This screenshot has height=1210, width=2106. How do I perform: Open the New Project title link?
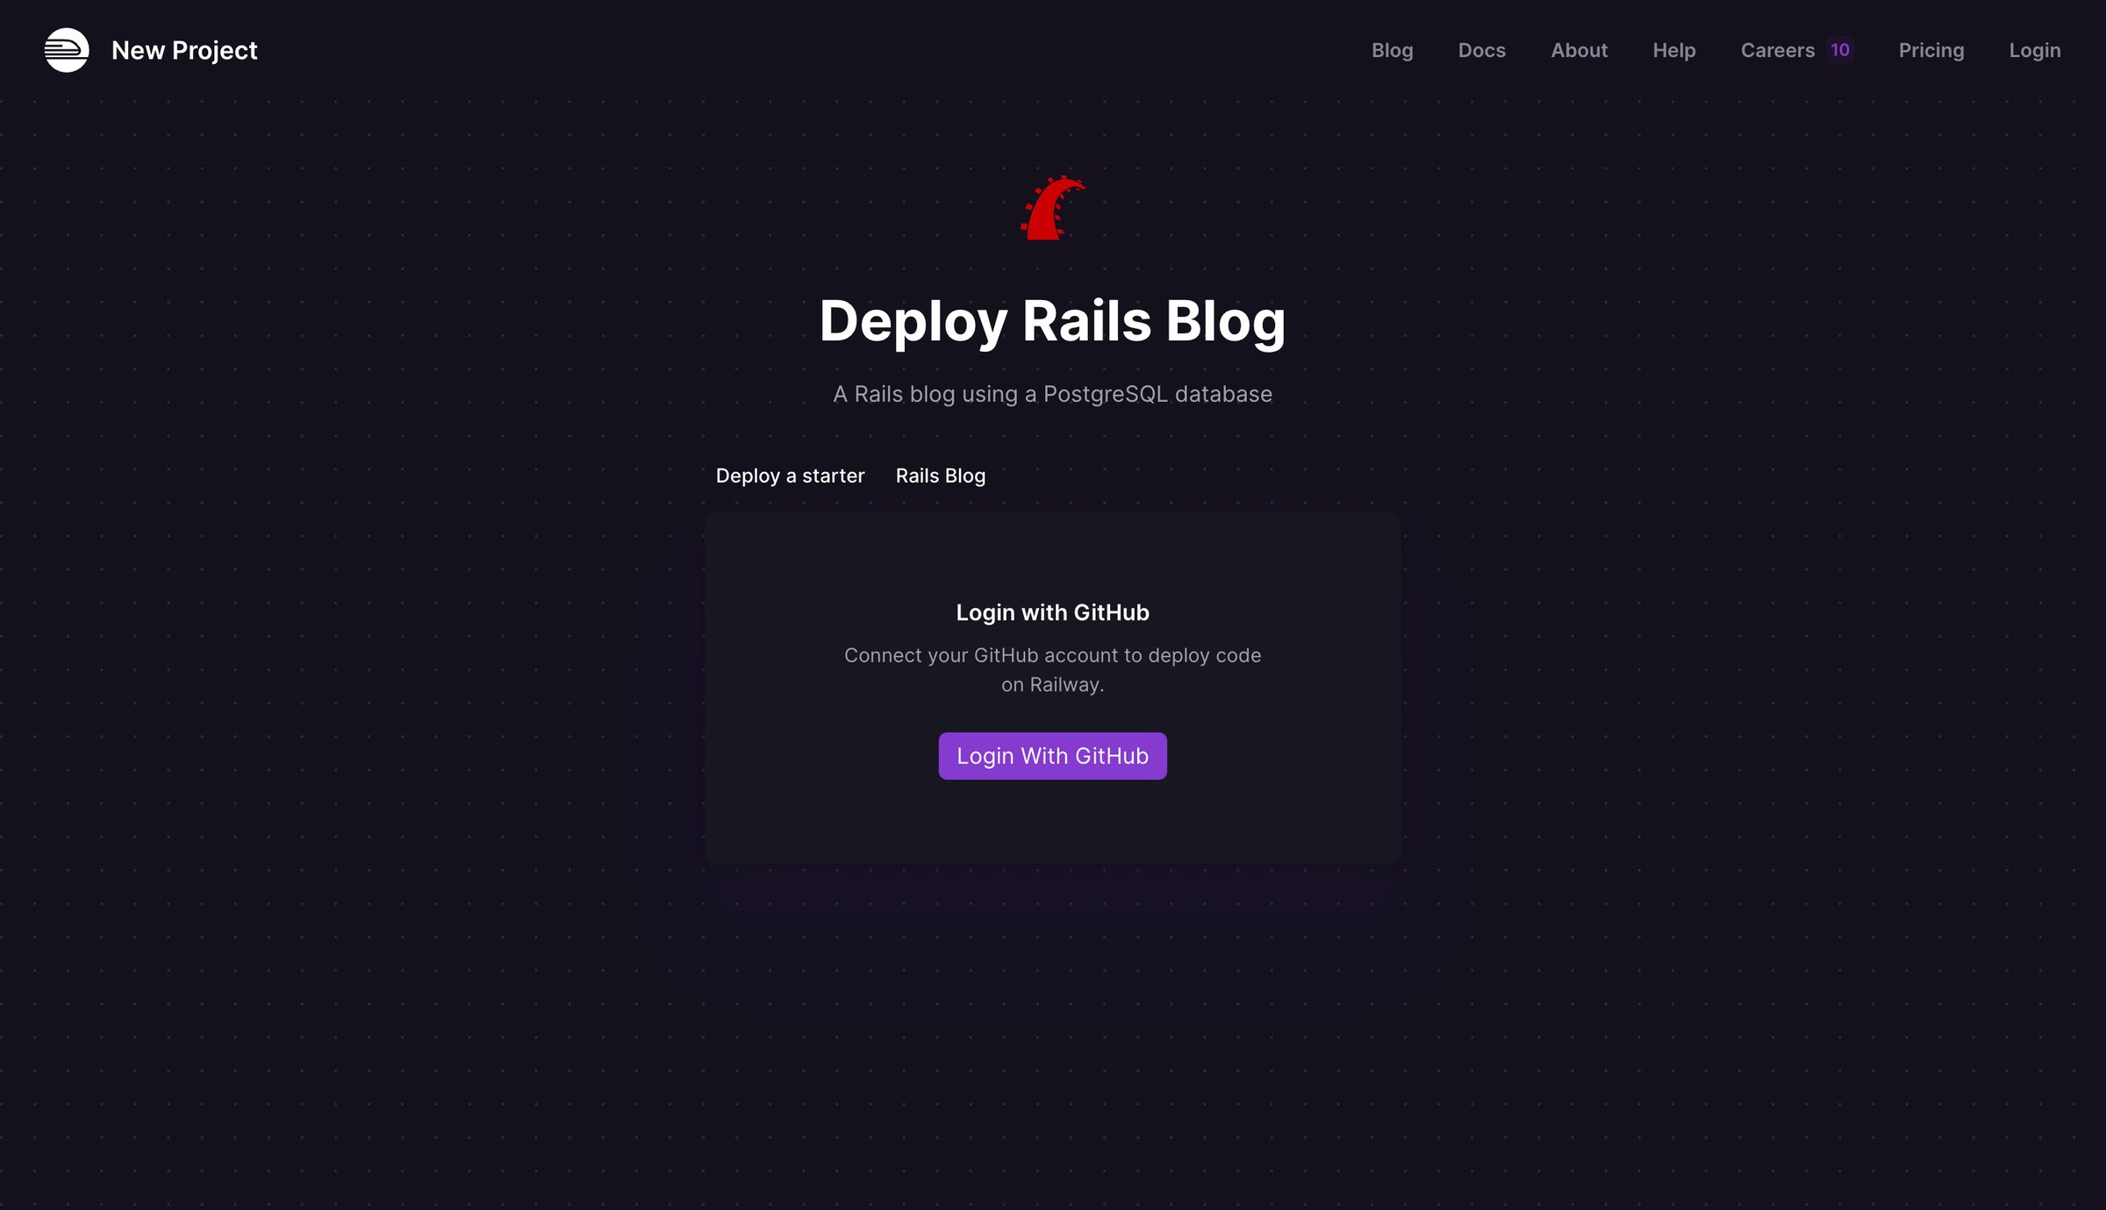(184, 50)
